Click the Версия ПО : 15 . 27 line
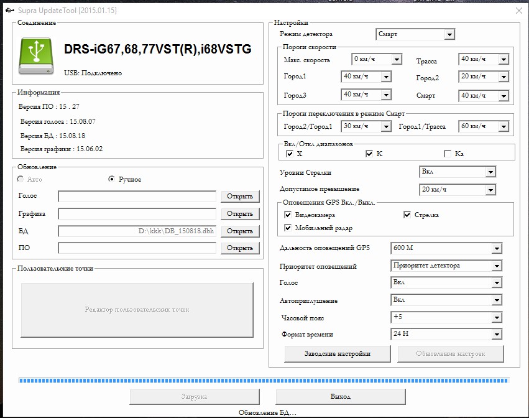This screenshot has width=529, height=418. [x=49, y=106]
